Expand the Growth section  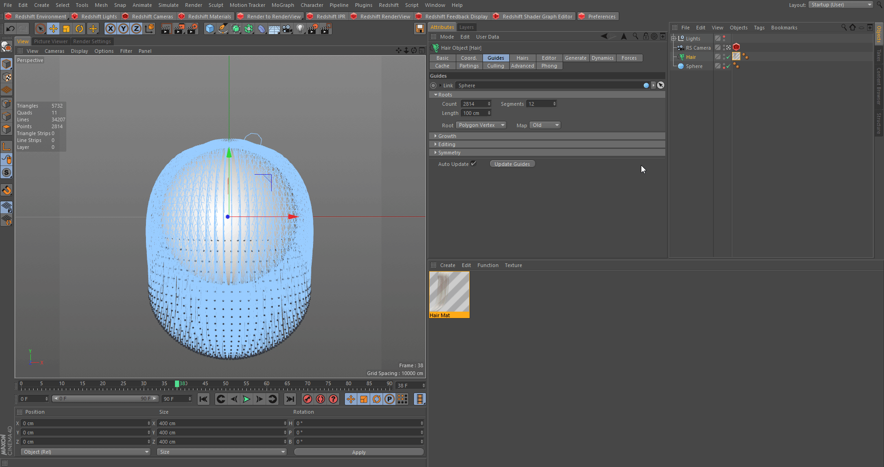447,136
